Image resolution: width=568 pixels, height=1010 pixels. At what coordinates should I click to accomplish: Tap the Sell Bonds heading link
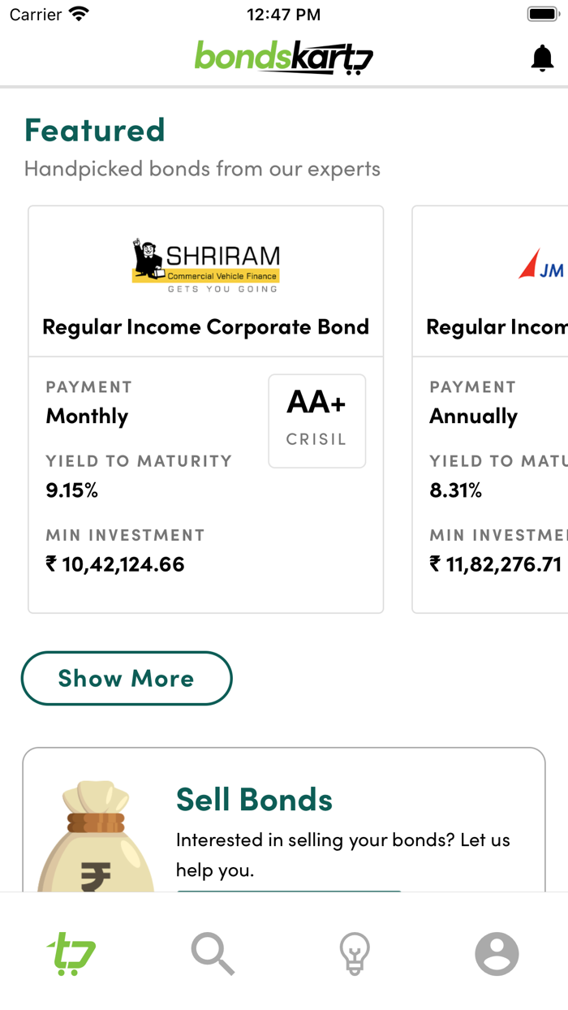255,800
